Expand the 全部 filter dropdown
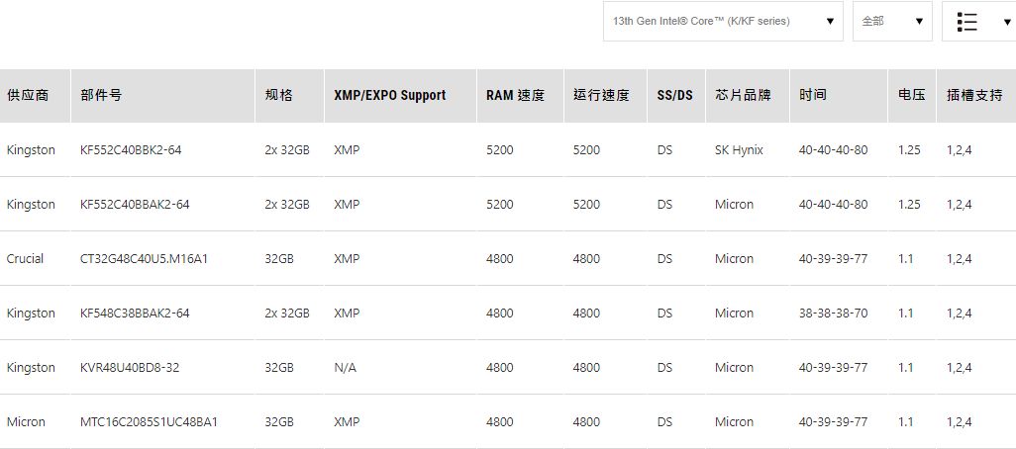 (x=891, y=21)
